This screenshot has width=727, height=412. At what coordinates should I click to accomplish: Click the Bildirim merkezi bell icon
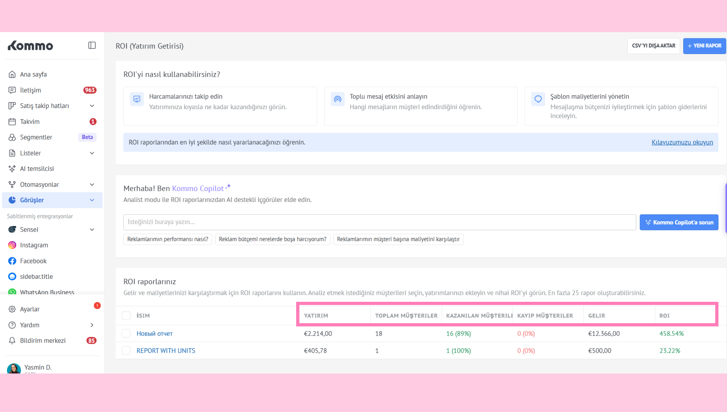[12, 341]
